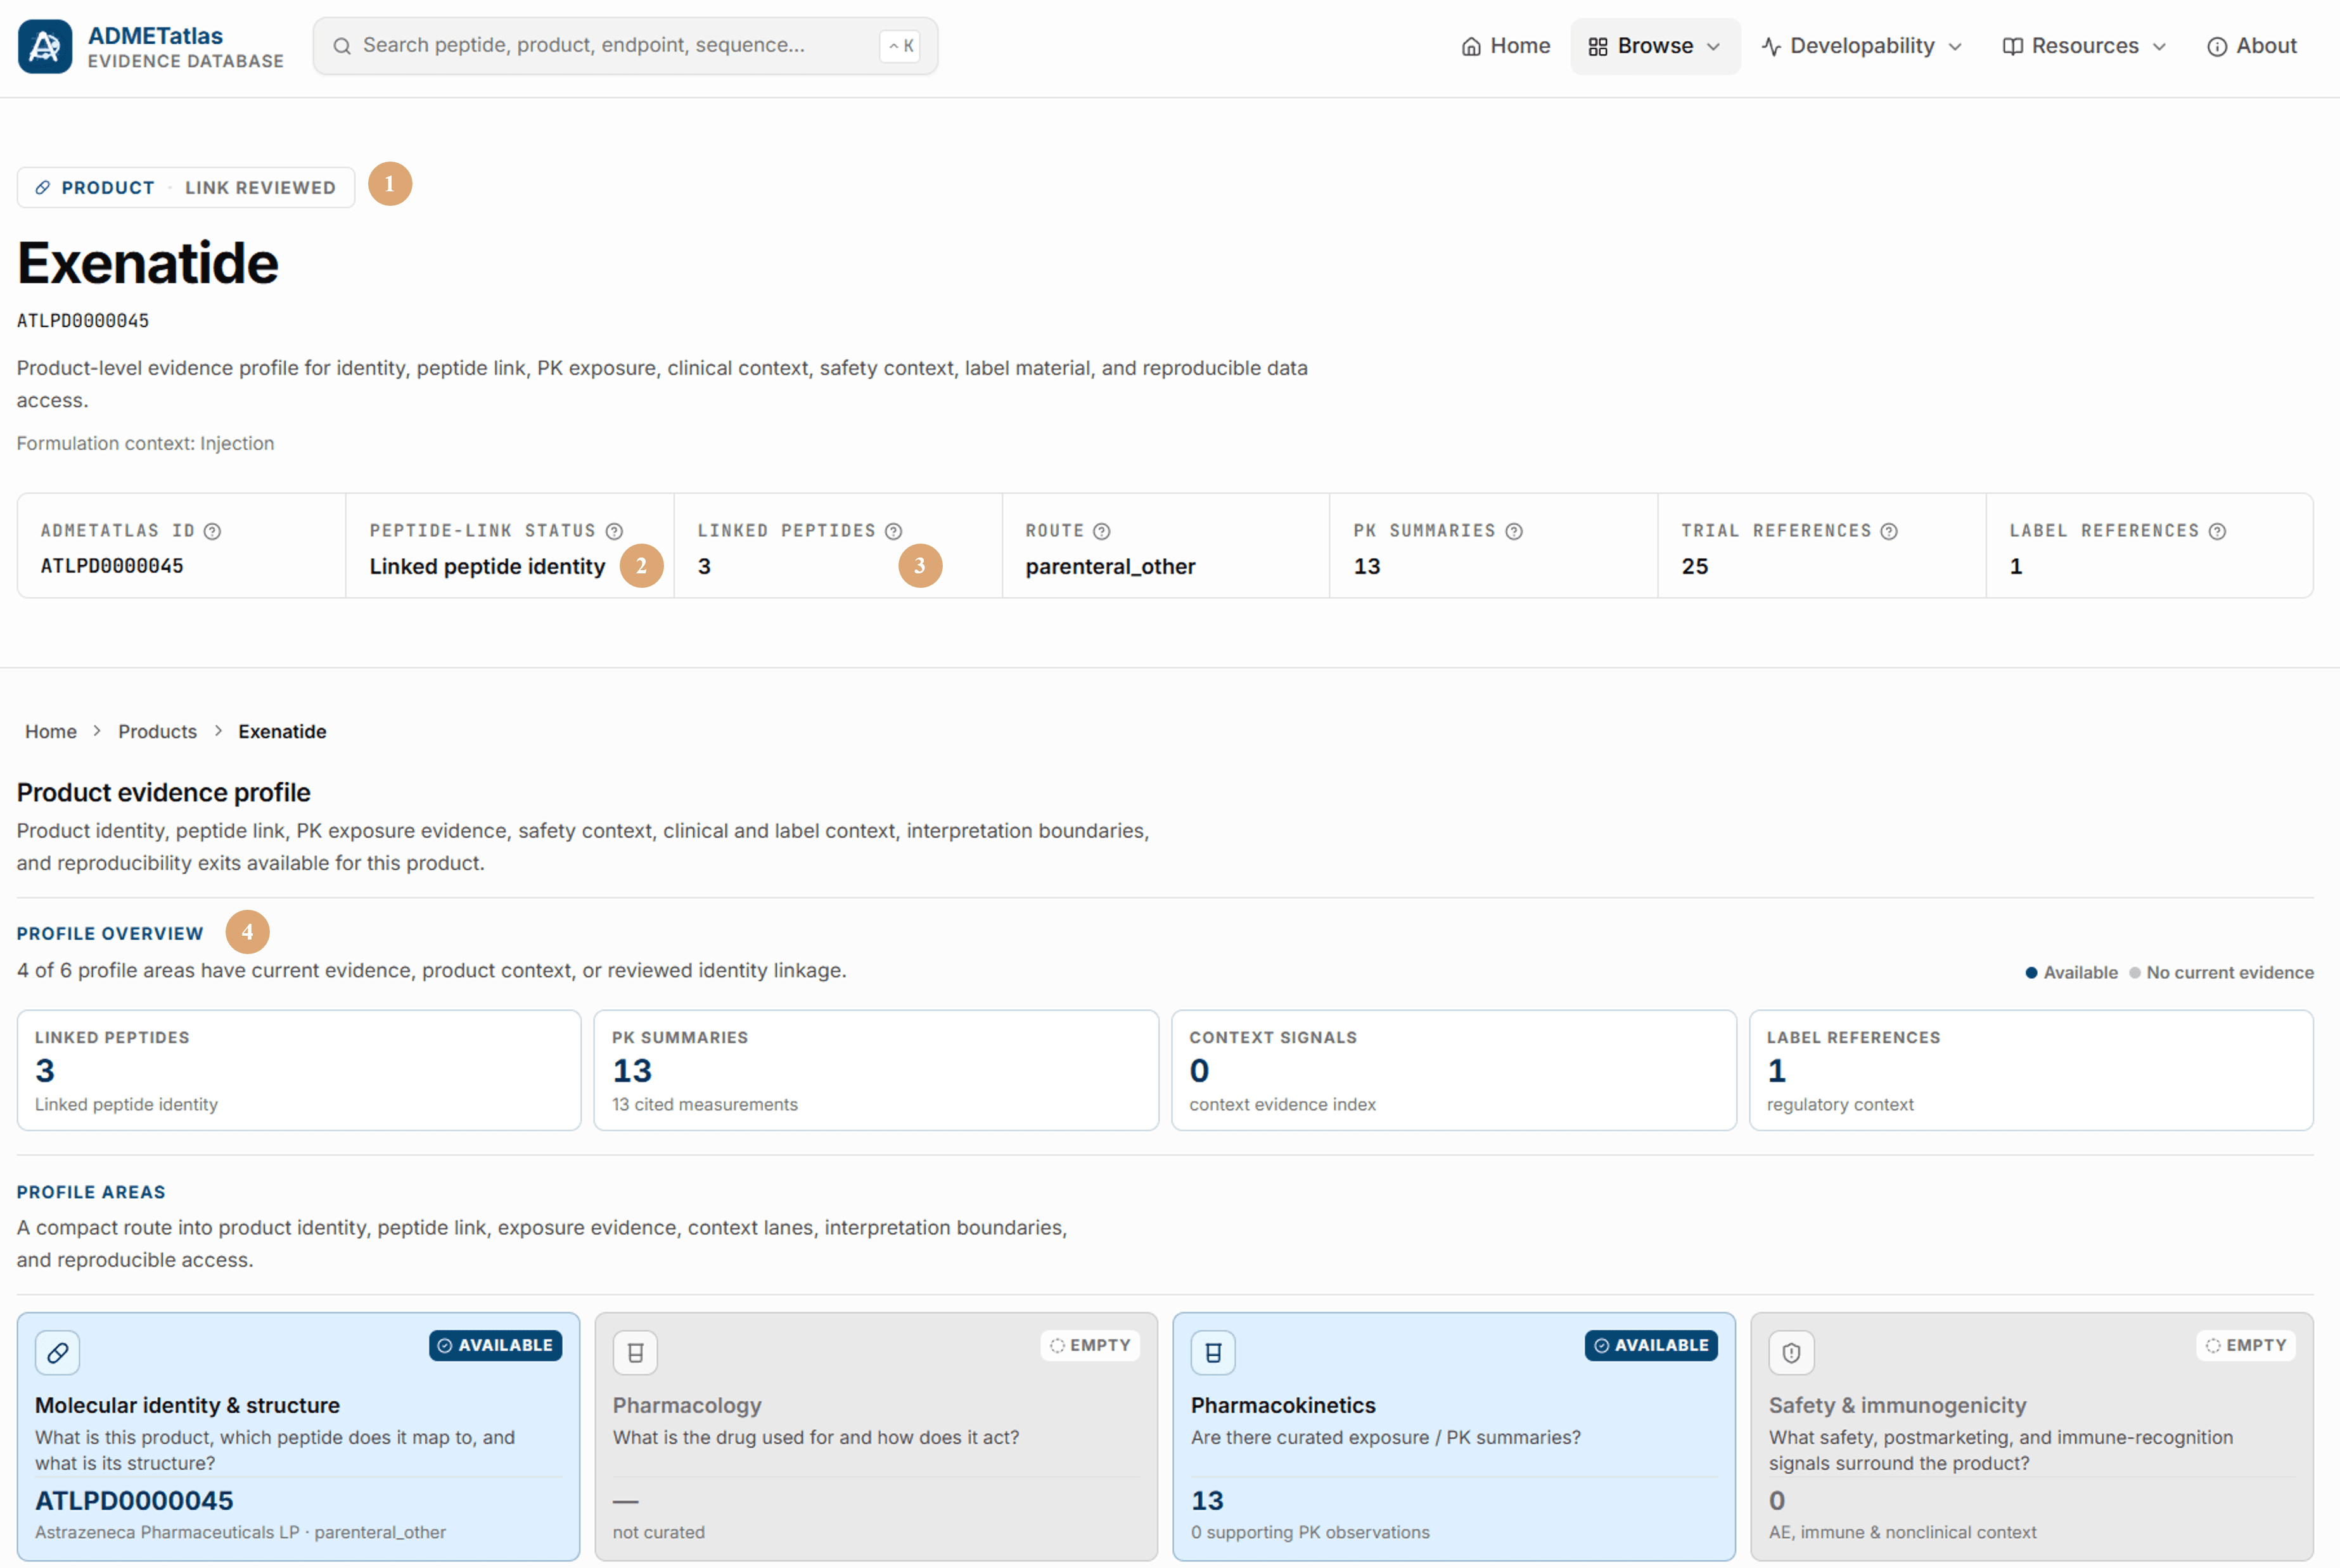This screenshot has height=1568, width=2340.
Task: Click Trial References value 25
Action: pyautogui.click(x=1695, y=566)
